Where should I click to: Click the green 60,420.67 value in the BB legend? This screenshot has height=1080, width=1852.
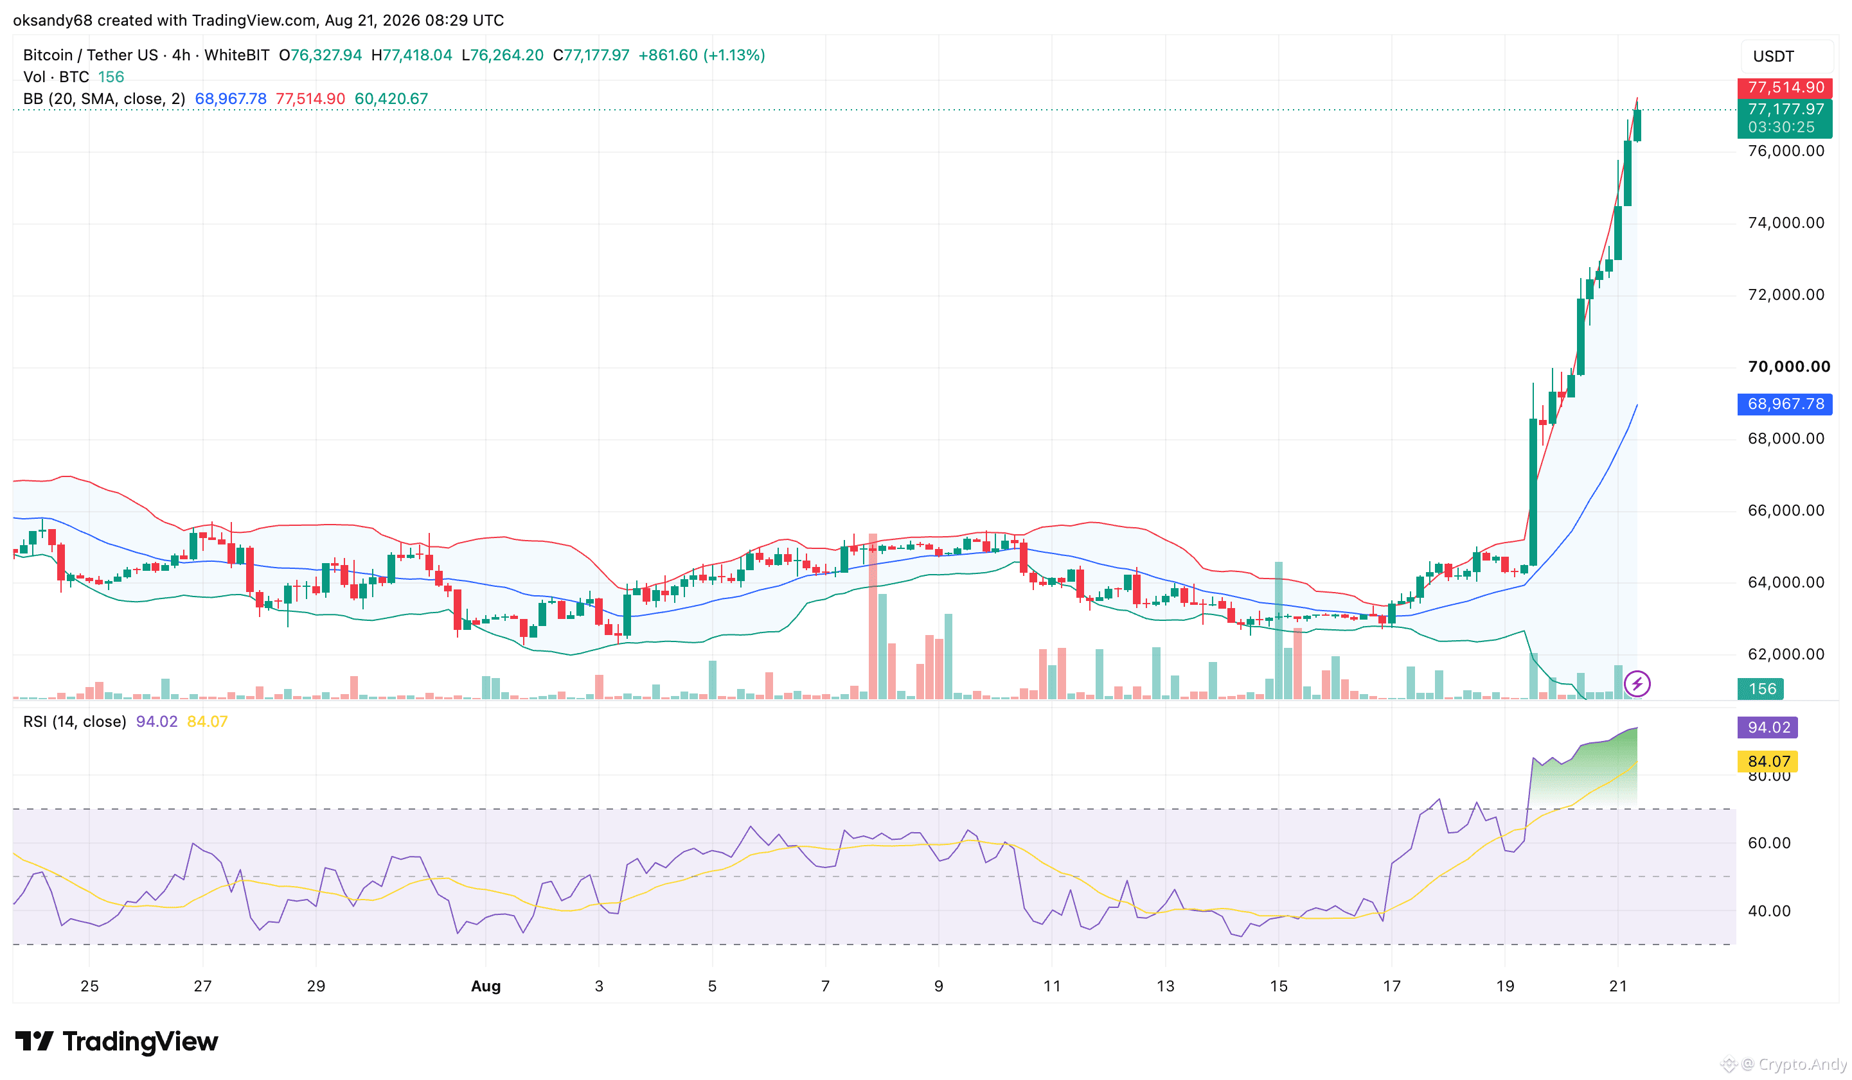(391, 99)
